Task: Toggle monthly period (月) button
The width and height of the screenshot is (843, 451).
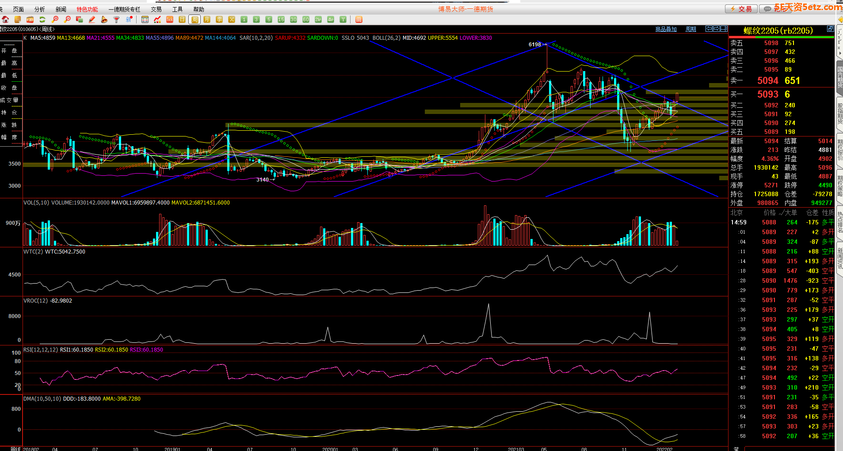Action: [207, 19]
